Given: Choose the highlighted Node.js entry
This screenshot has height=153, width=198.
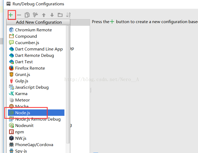Looking at the screenshot, I should point(36,113).
